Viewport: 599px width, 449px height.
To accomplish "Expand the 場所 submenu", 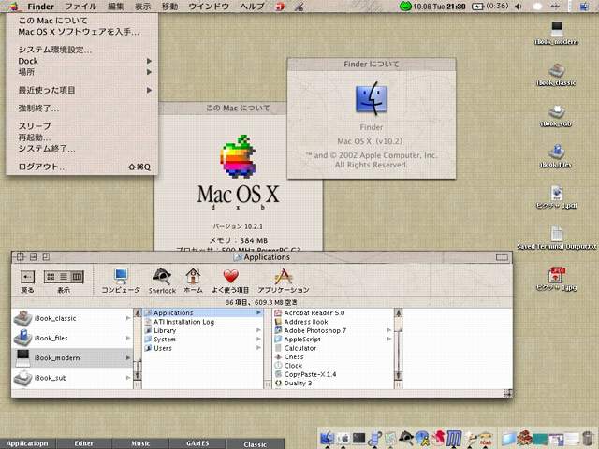I will tap(82, 72).
